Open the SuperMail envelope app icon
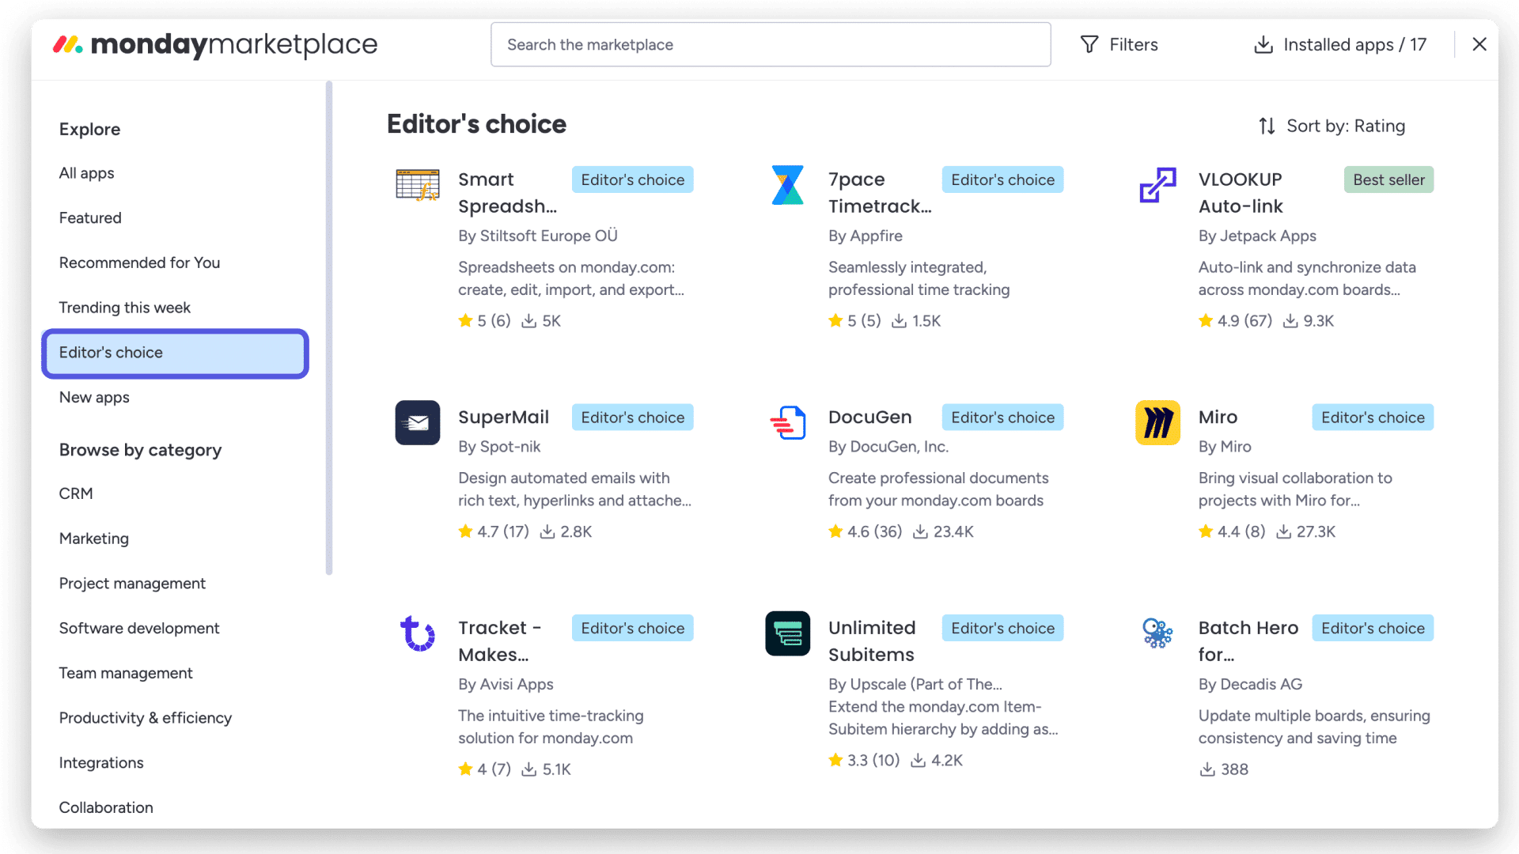The width and height of the screenshot is (1519, 854). 418,422
